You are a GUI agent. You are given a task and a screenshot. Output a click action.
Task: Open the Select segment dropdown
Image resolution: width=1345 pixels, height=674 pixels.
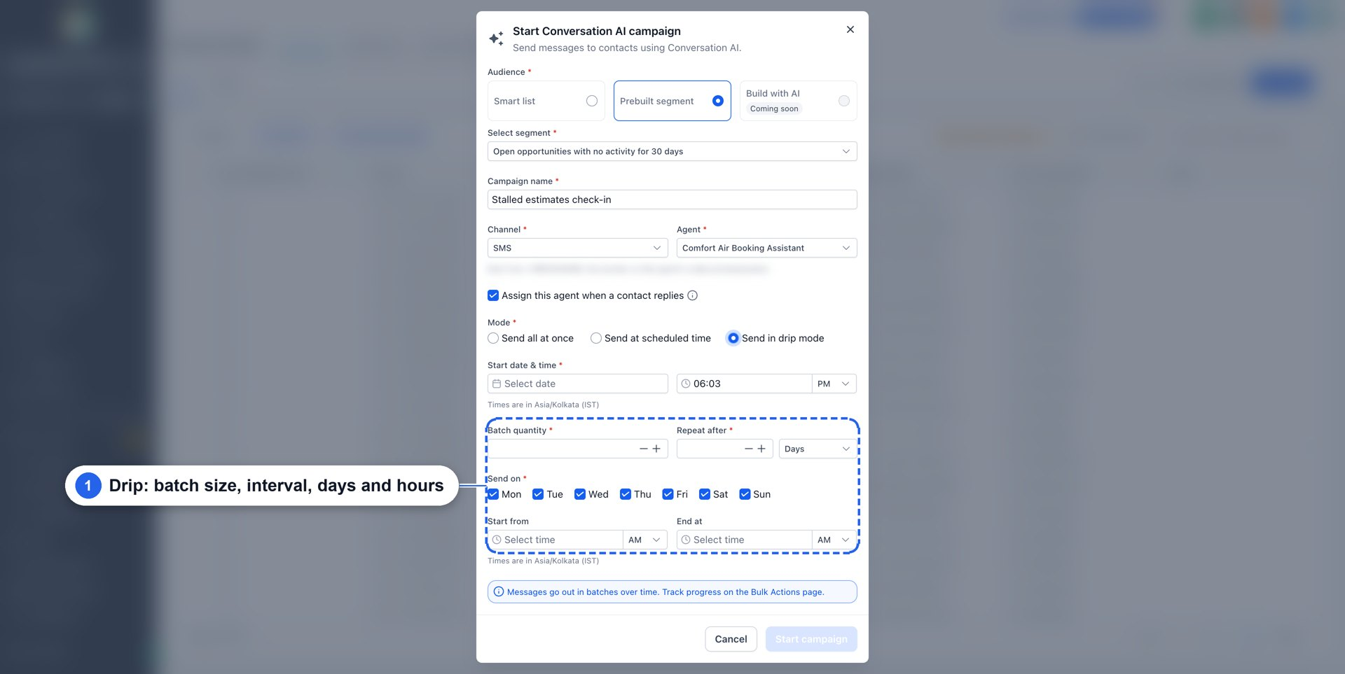point(672,151)
